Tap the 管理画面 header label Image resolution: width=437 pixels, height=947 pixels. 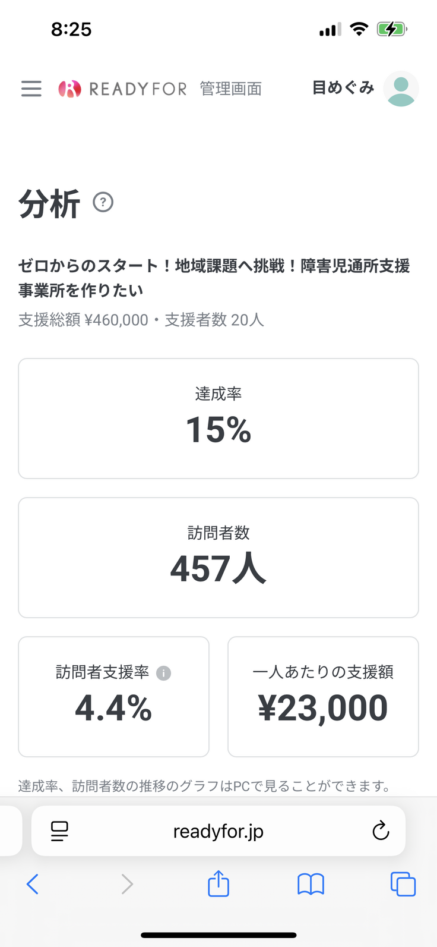[231, 89]
